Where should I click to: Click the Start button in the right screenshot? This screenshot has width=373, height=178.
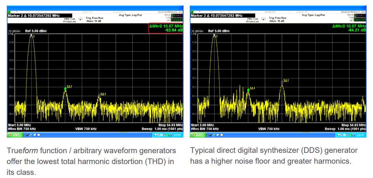198,135
